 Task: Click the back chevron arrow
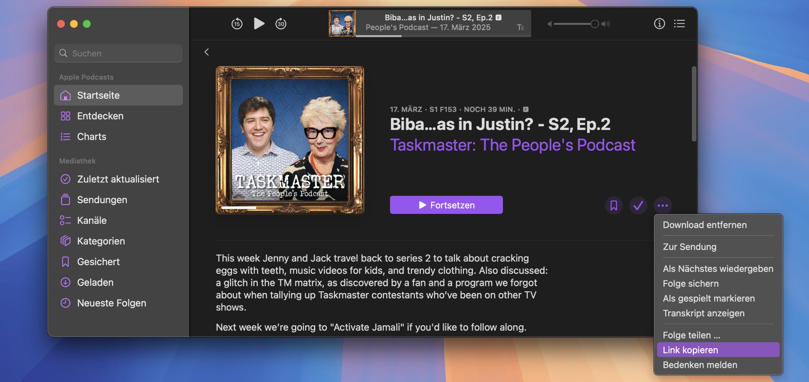[x=207, y=52]
